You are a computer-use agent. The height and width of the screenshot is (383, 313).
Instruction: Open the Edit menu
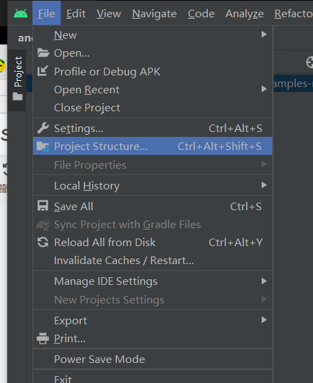click(x=76, y=13)
